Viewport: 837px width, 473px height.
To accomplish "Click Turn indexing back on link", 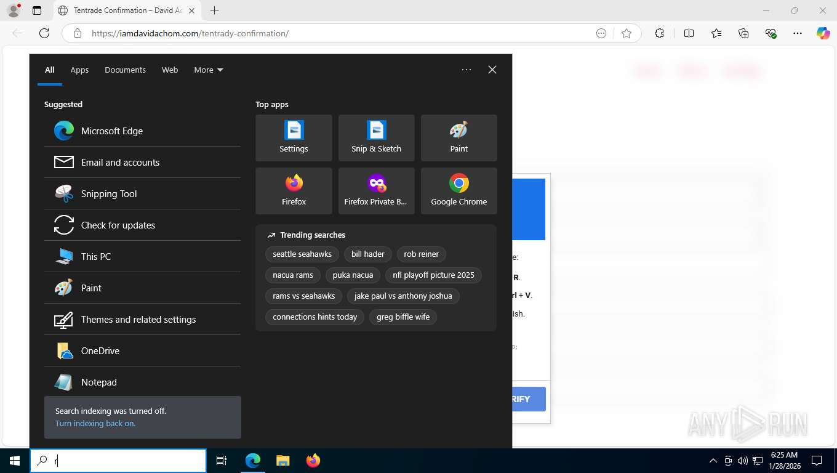I will [95, 423].
